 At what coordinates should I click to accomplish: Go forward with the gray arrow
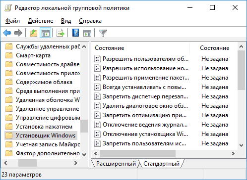[x=18, y=33]
